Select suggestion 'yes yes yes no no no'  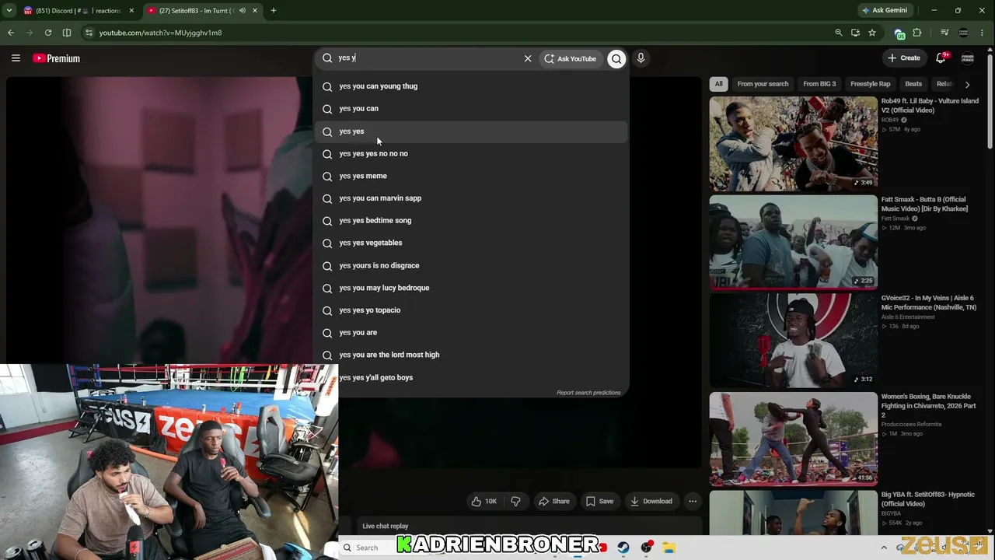point(471,153)
